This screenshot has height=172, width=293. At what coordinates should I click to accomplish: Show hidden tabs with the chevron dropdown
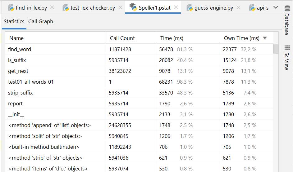coord(276,7)
